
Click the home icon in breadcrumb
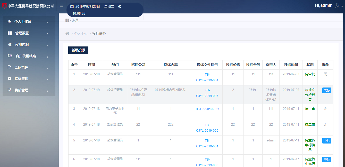[68, 34]
